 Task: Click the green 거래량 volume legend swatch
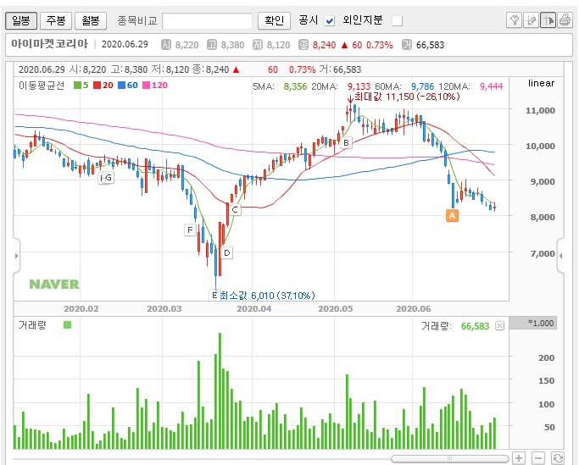pos(67,324)
